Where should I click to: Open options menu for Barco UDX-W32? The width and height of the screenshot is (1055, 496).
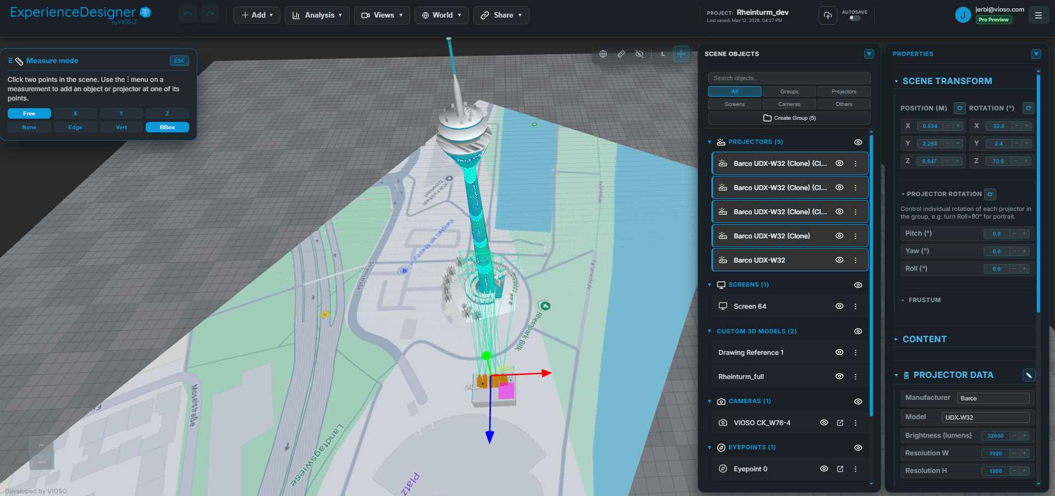pos(855,260)
